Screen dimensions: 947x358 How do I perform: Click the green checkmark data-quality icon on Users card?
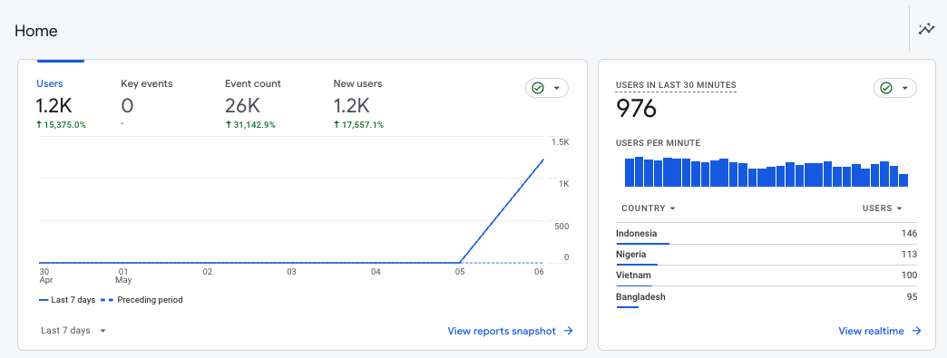tap(538, 88)
